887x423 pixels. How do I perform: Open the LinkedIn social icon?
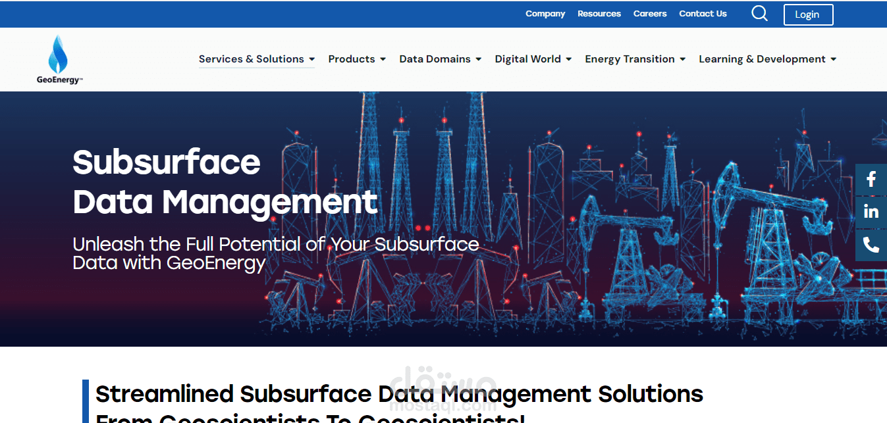click(871, 212)
